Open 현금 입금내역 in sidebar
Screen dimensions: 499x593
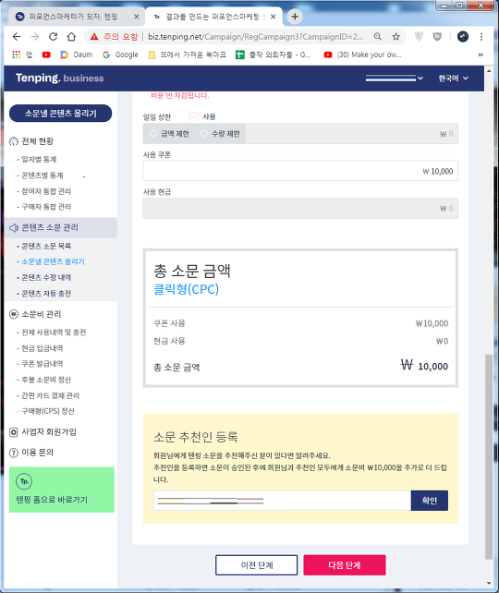42,348
